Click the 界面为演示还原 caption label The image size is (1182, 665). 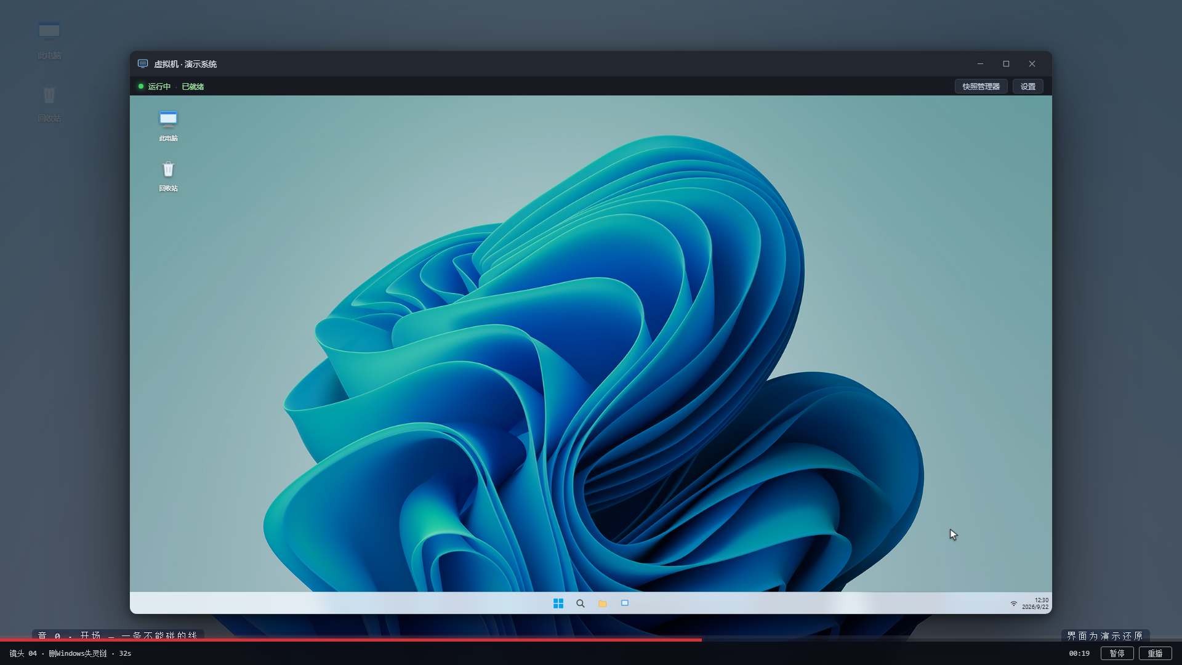pos(1105,635)
